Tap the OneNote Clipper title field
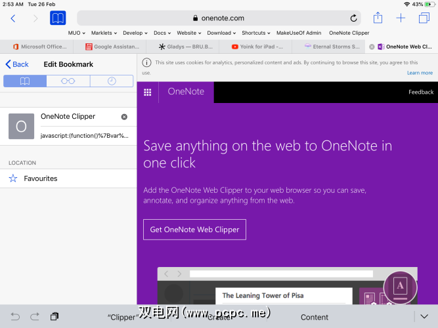Image resolution: width=438 pixels, height=328 pixels. tap(79, 116)
